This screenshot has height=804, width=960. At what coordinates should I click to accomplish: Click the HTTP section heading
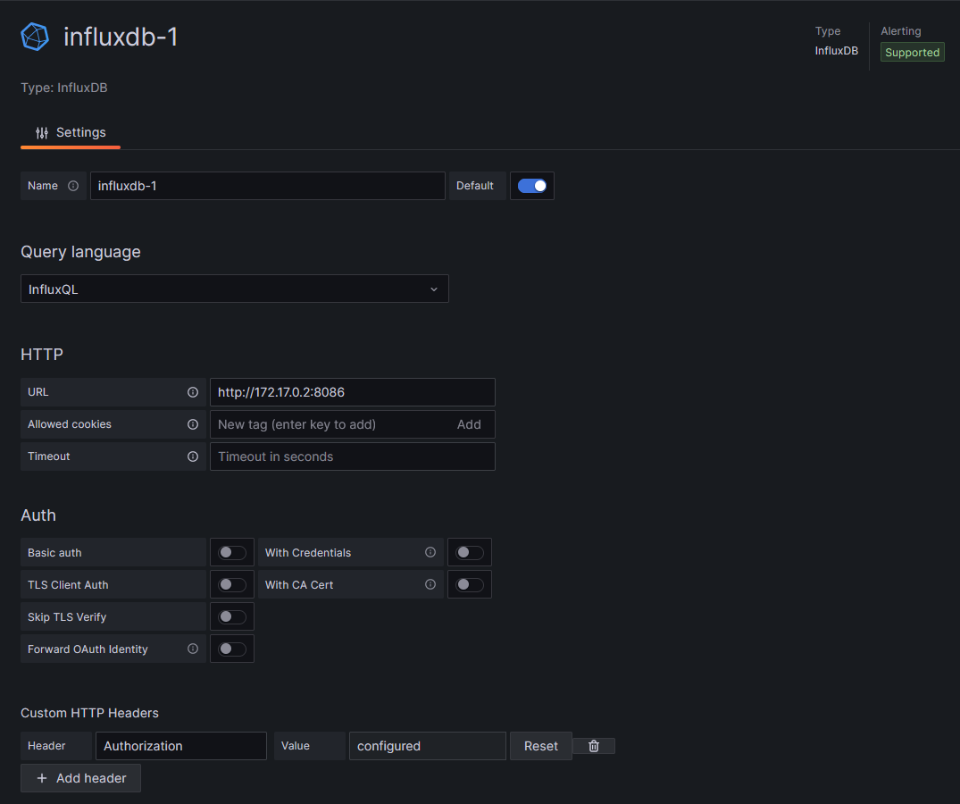[42, 354]
